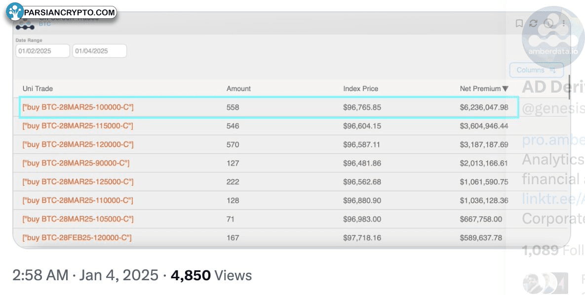Open the buy BTC-28MAR25-115000-C trade link
The height and width of the screenshot is (295, 585).
coord(78,126)
